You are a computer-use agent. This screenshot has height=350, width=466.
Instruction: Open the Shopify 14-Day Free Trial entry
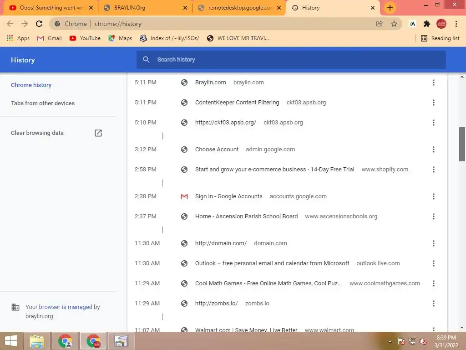click(274, 170)
